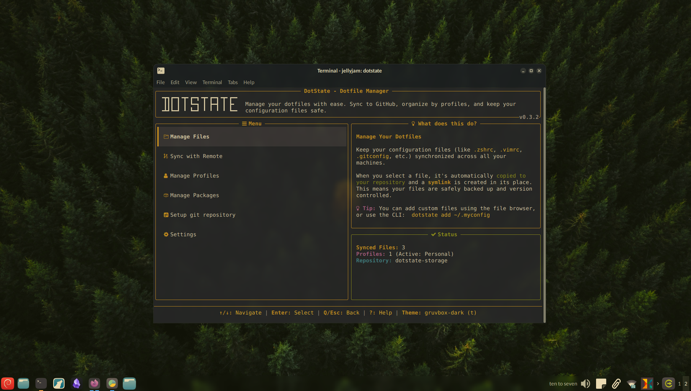This screenshot has height=391, width=691.
Task: Open the Tabs menu
Action: point(232,82)
